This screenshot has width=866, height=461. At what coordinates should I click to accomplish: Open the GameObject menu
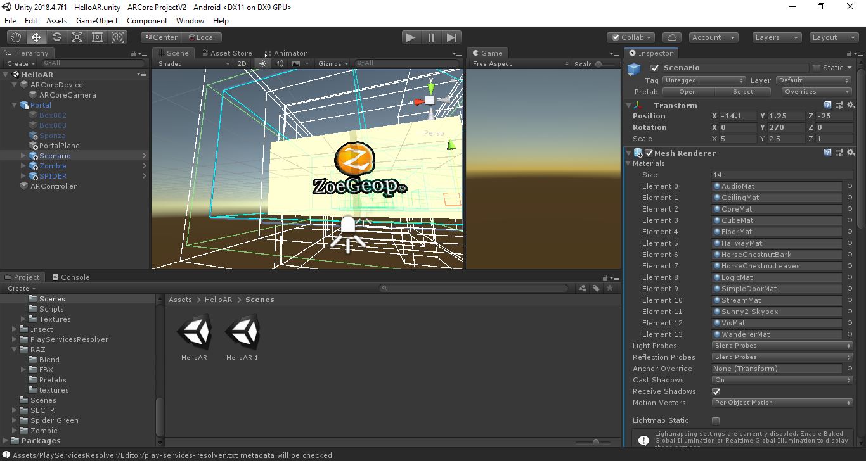(x=97, y=21)
